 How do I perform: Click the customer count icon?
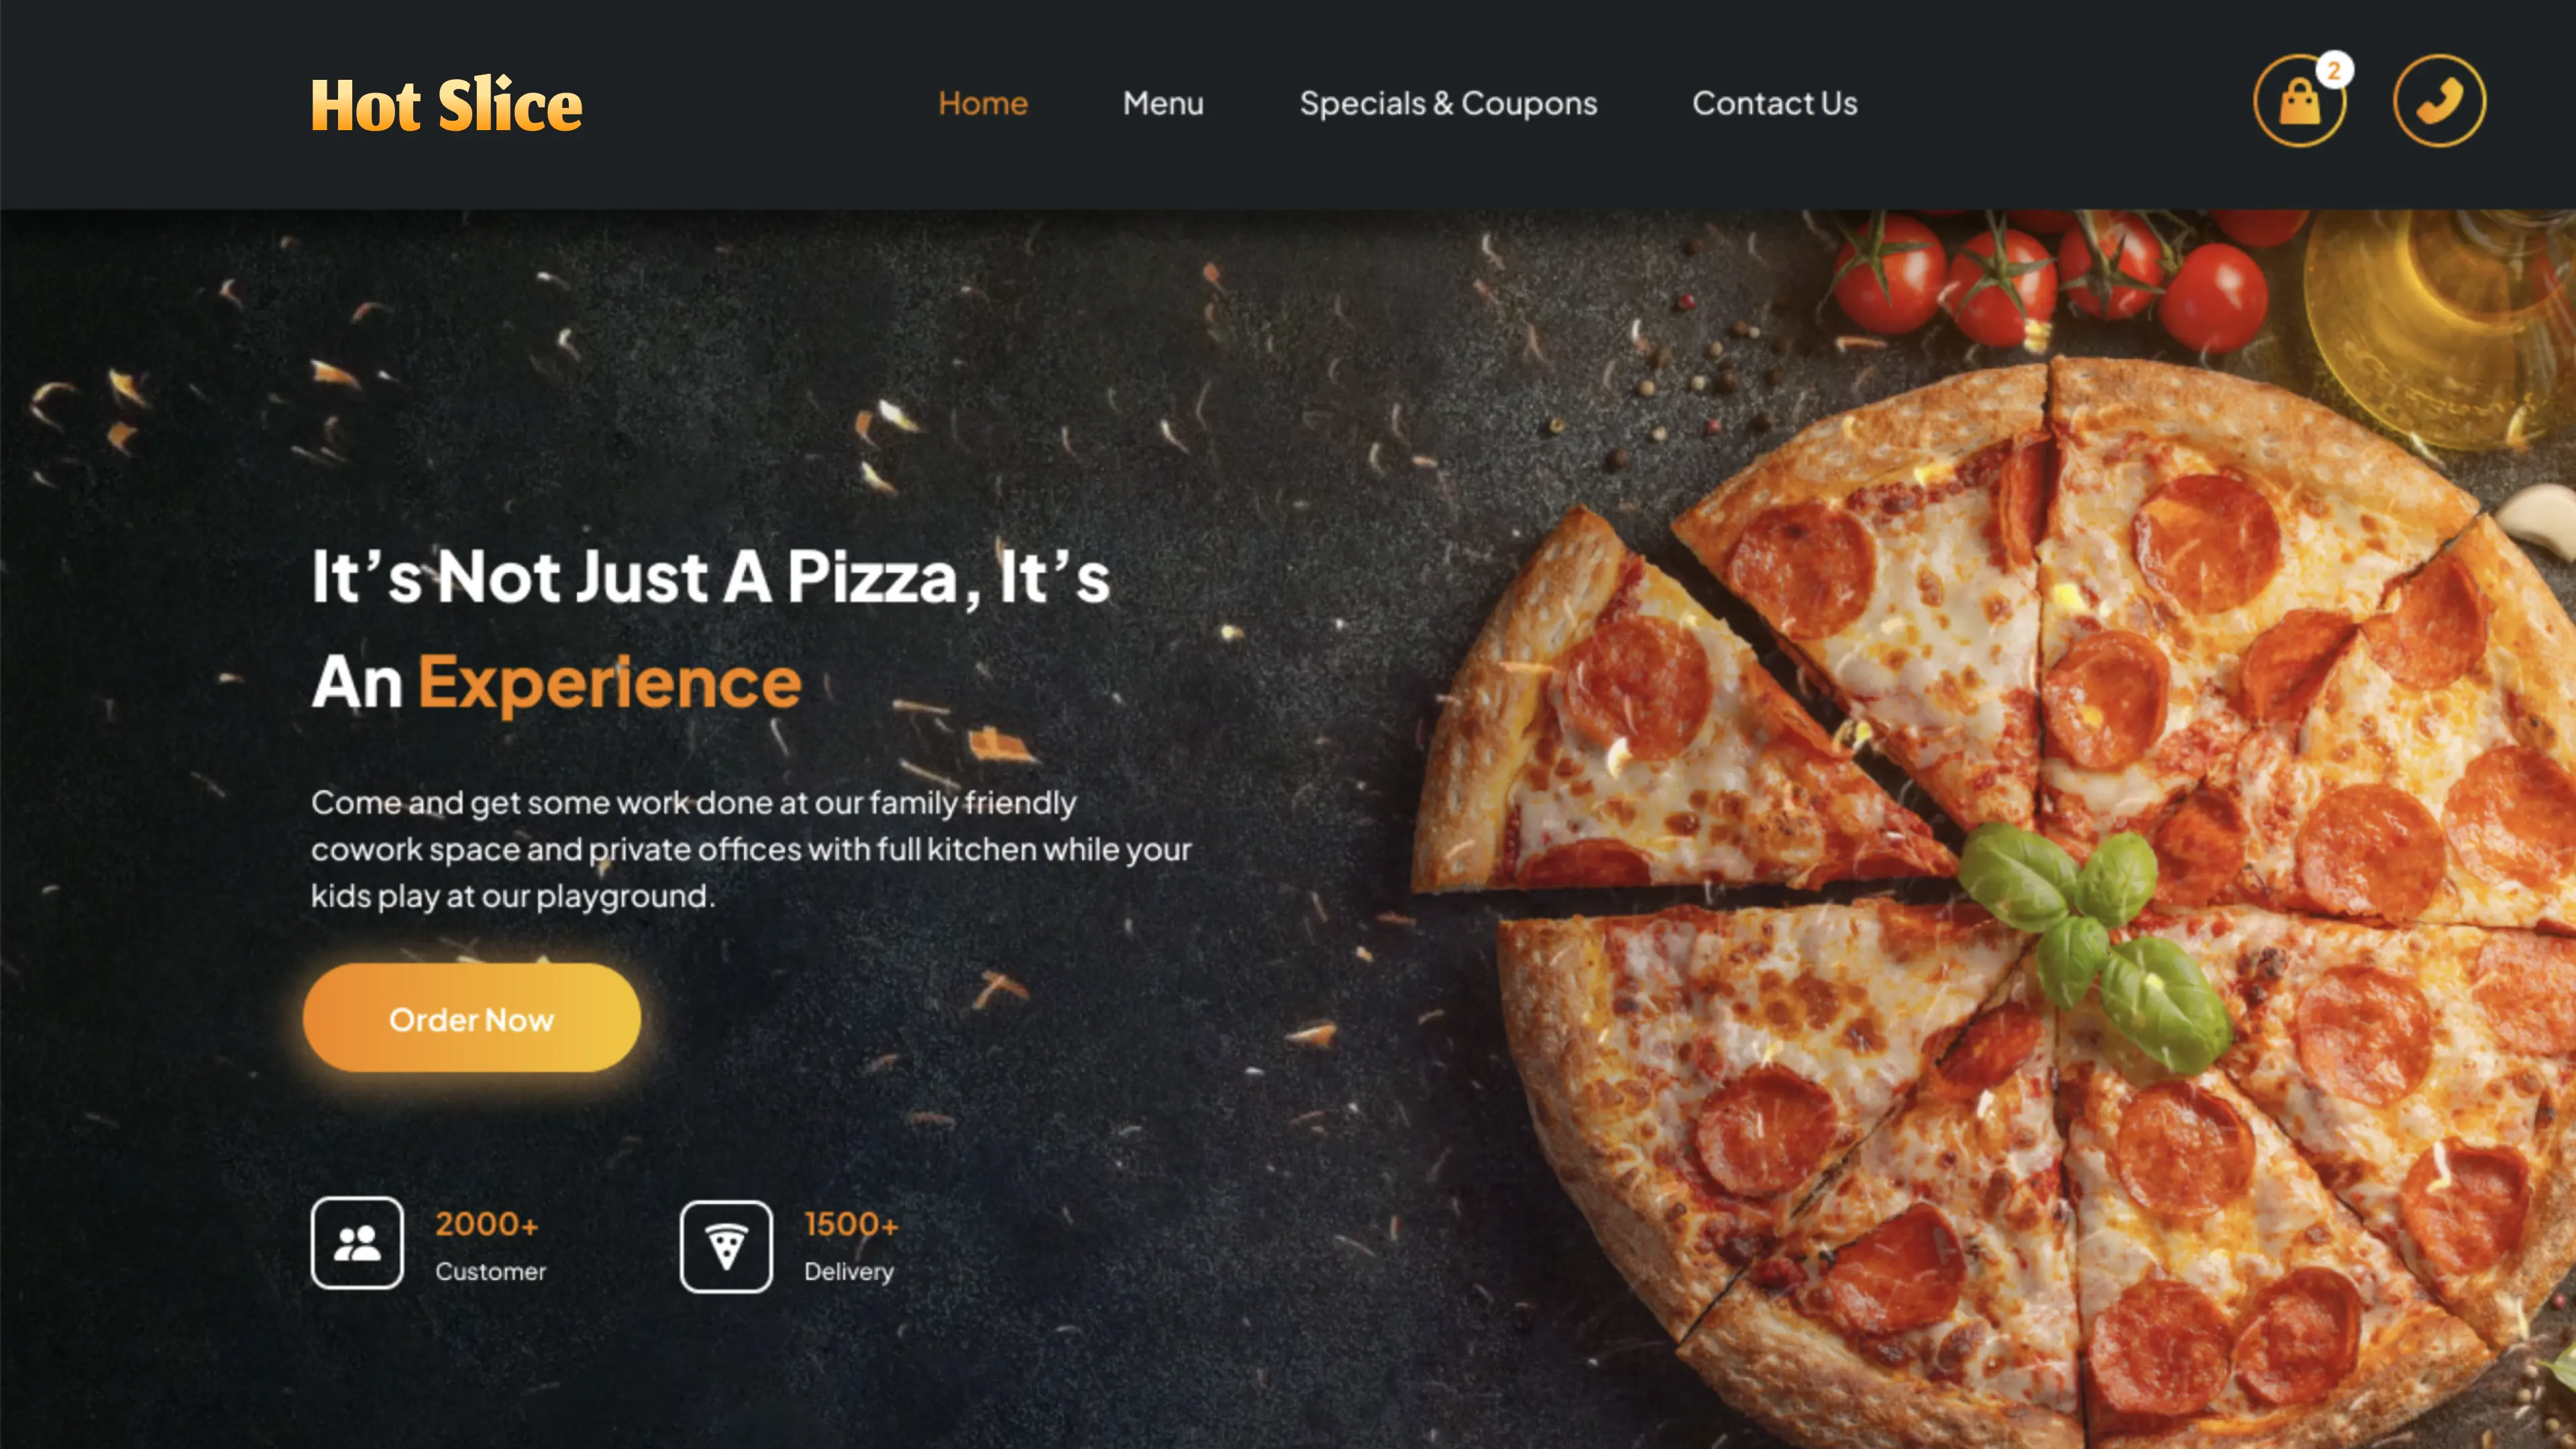click(x=356, y=1244)
